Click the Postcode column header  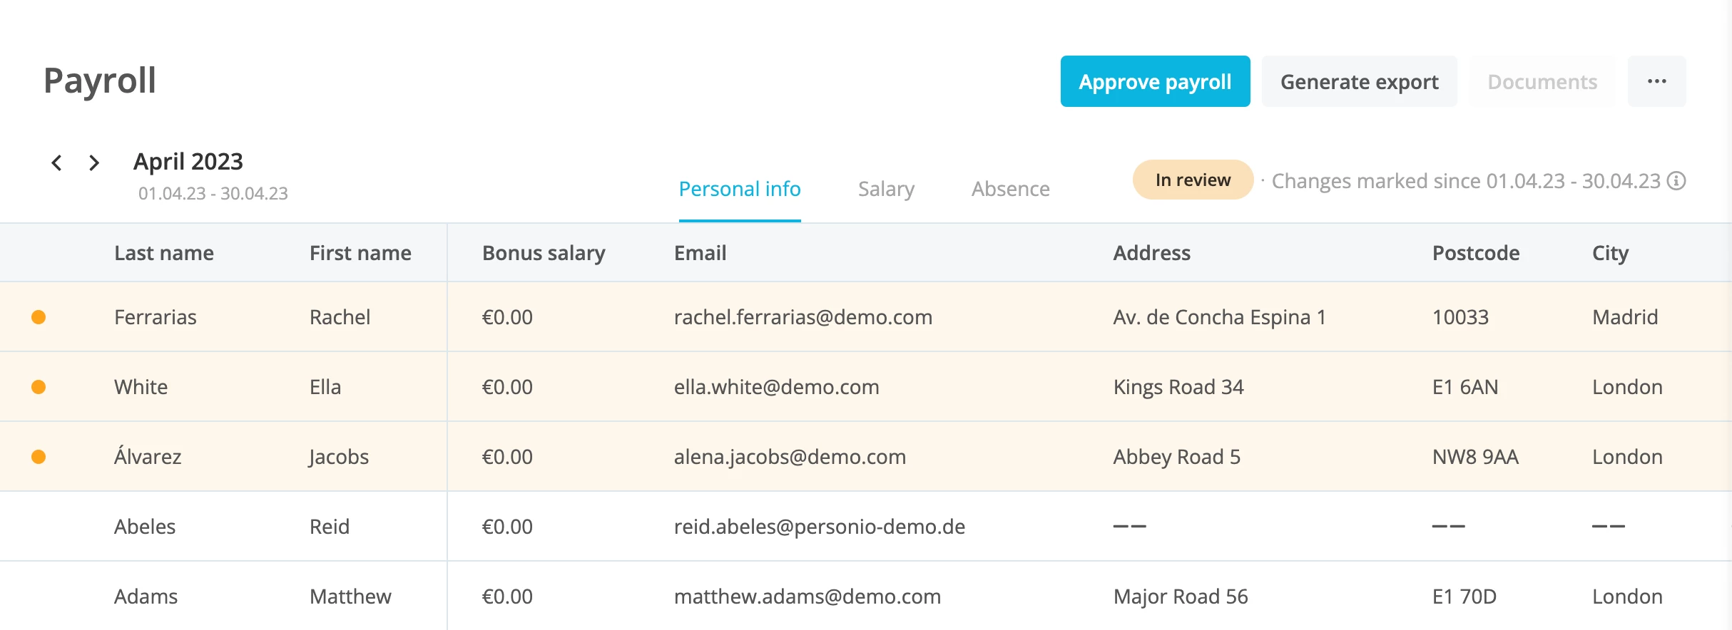click(x=1476, y=253)
